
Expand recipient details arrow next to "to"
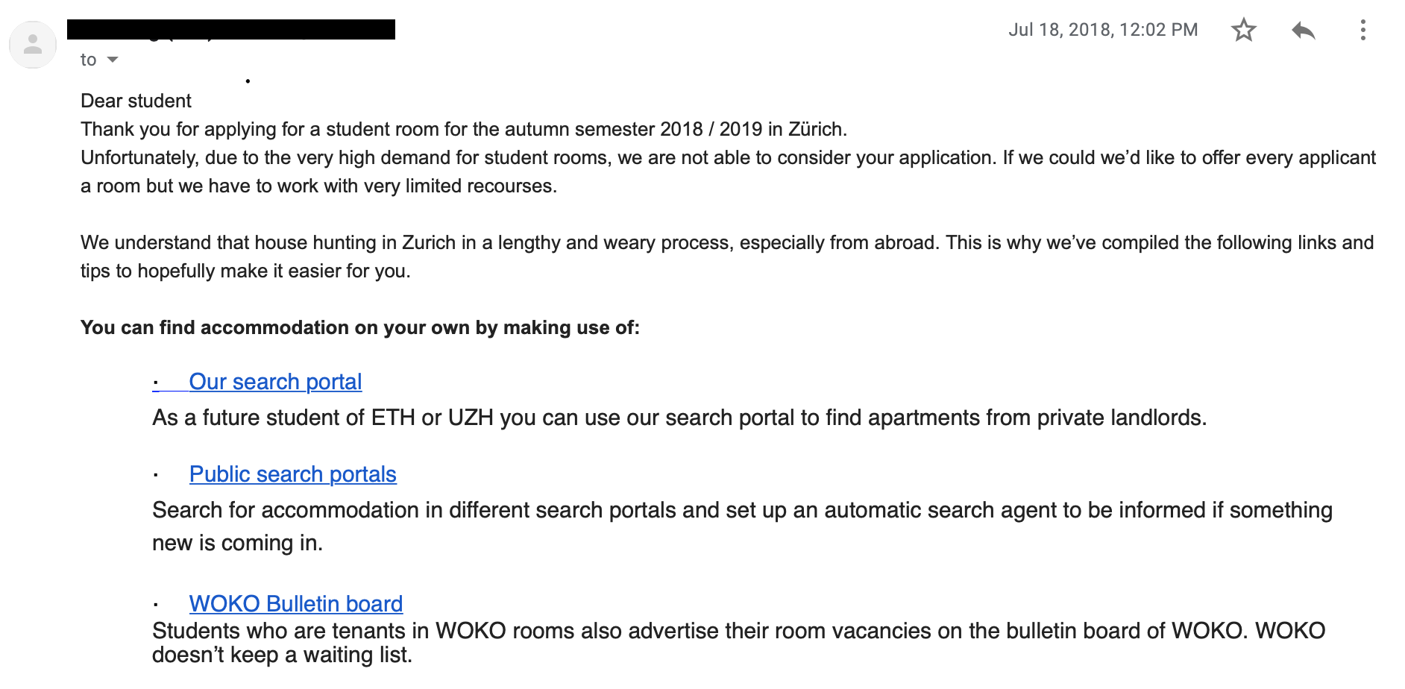[113, 60]
